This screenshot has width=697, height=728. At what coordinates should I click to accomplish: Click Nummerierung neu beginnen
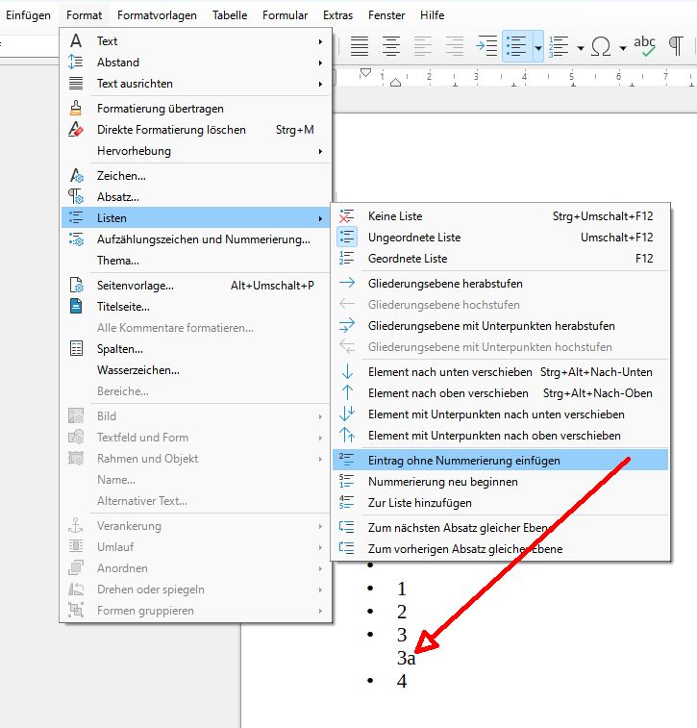click(x=442, y=482)
